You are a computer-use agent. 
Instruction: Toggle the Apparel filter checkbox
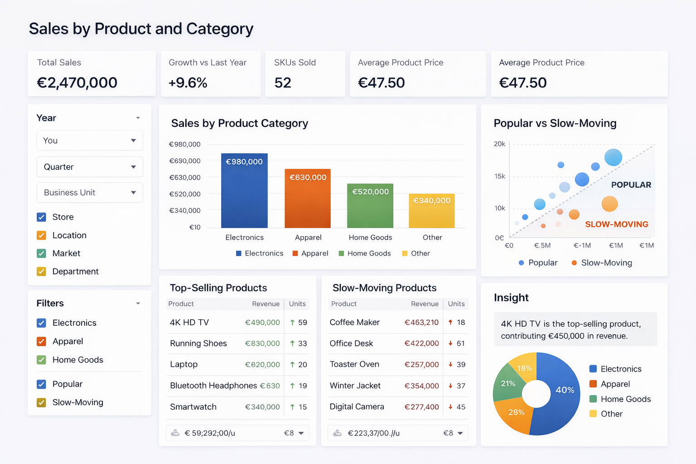(41, 341)
